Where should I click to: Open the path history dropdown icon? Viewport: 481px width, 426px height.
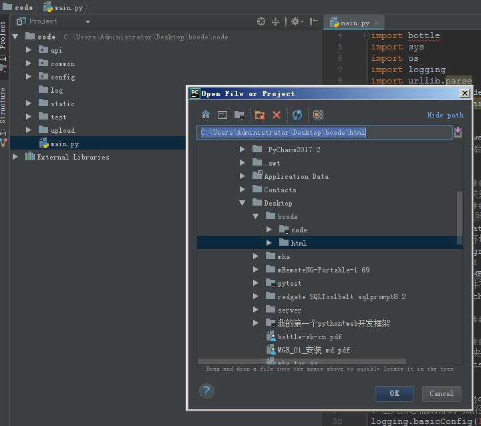(x=458, y=132)
